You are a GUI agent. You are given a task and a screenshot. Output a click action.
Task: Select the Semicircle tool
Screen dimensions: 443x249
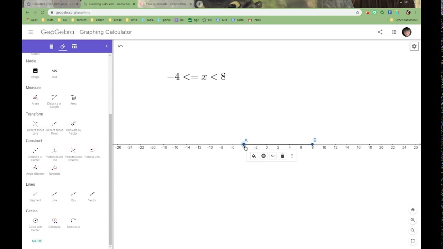click(x=73, y=223)
